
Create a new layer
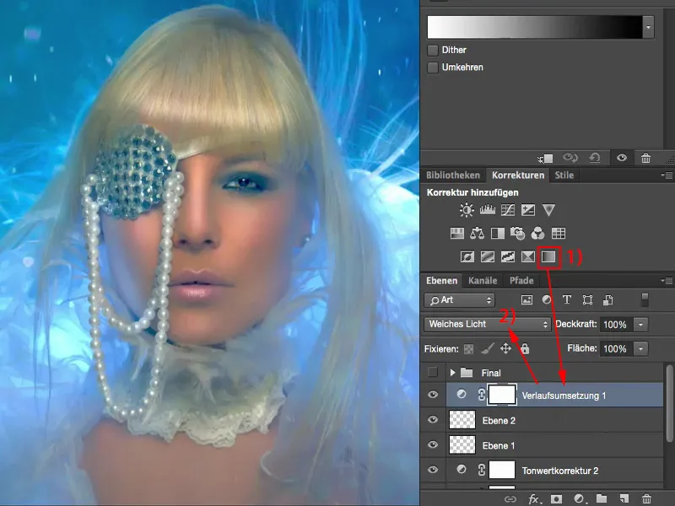(624, 498)
